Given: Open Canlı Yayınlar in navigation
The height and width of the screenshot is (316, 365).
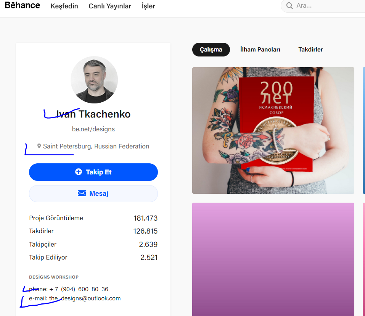Looking at the screenshot, I should point(110,6).
